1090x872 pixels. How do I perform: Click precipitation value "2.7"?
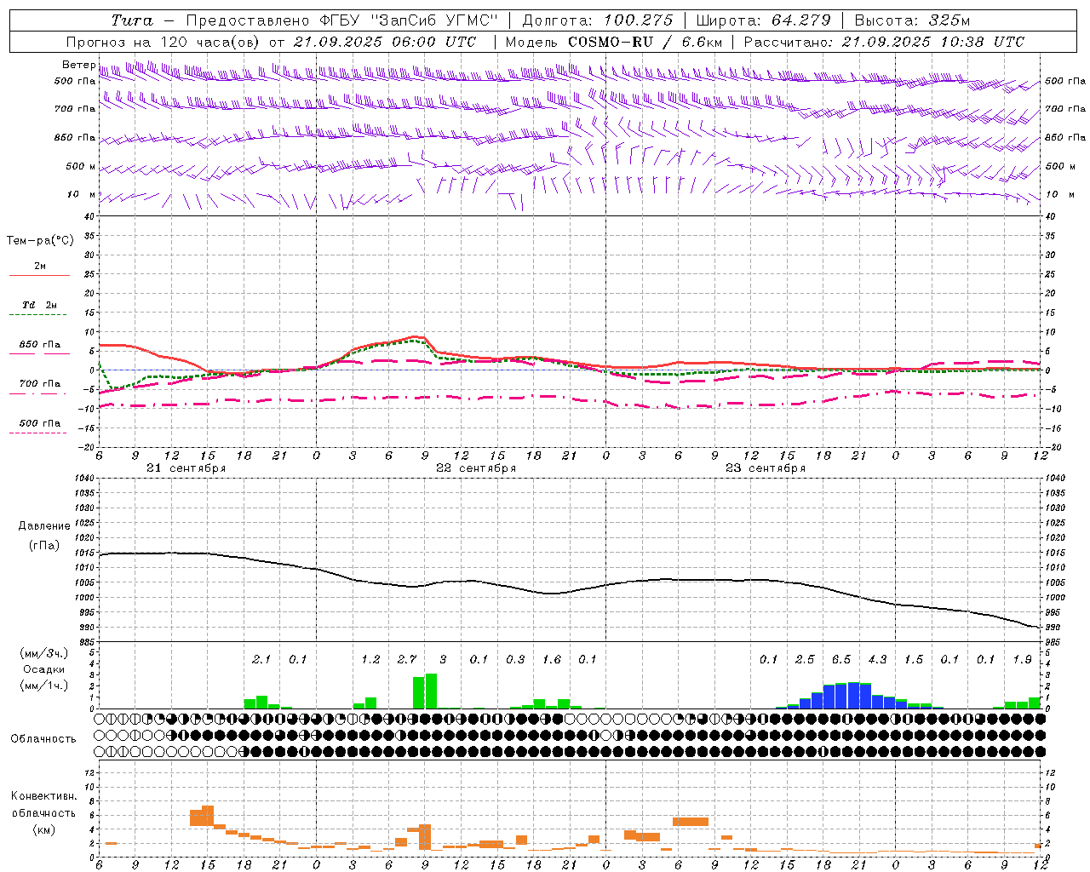coord(407,659)
